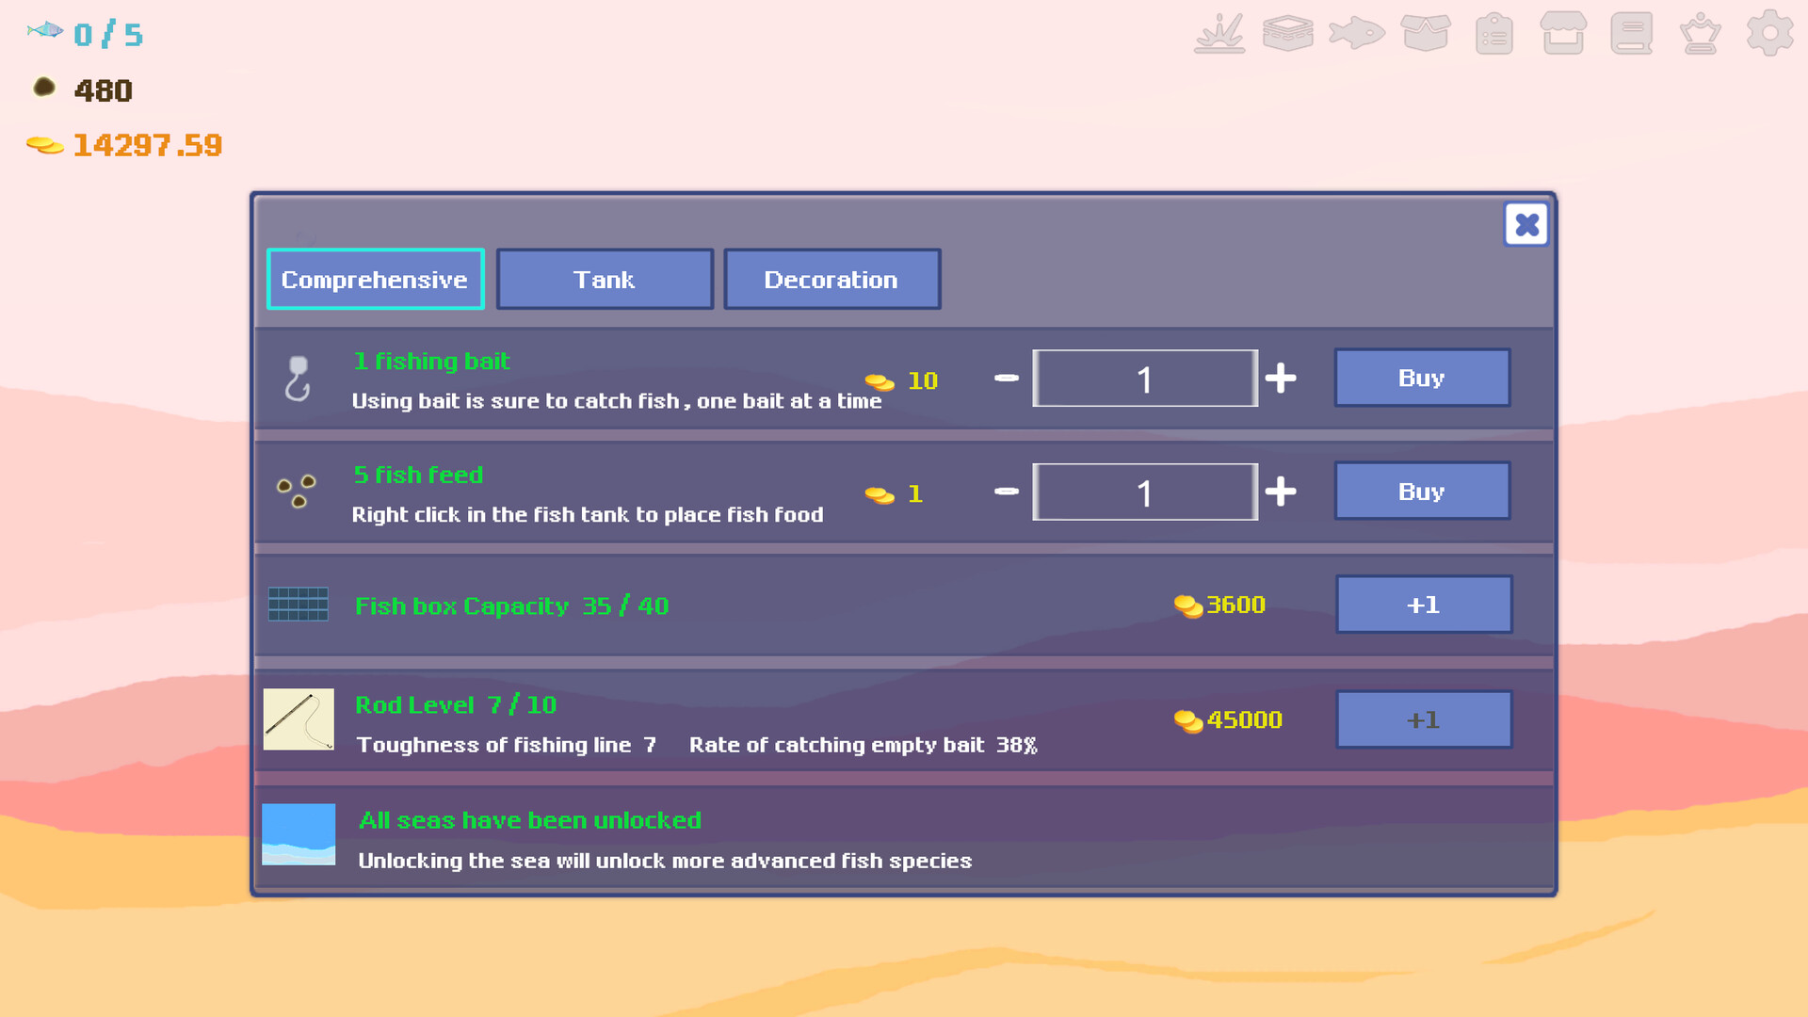Screen dimensions: 1808x1017
Task: Switch to the Tank tab
Action: coord(604,278)
